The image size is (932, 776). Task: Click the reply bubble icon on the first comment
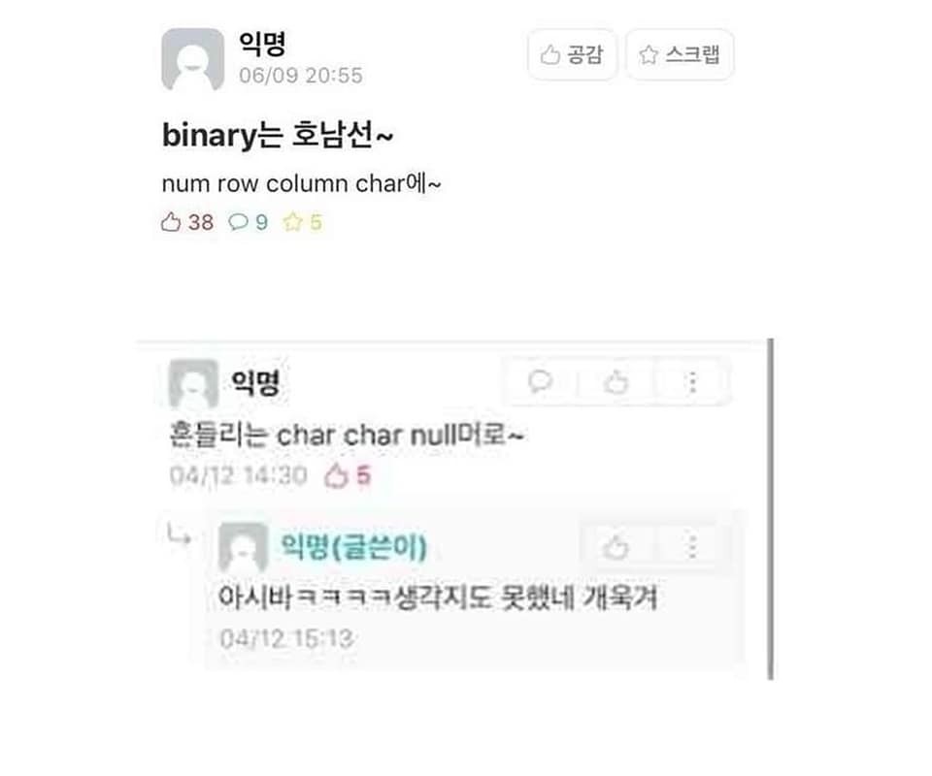click(541, 381)
